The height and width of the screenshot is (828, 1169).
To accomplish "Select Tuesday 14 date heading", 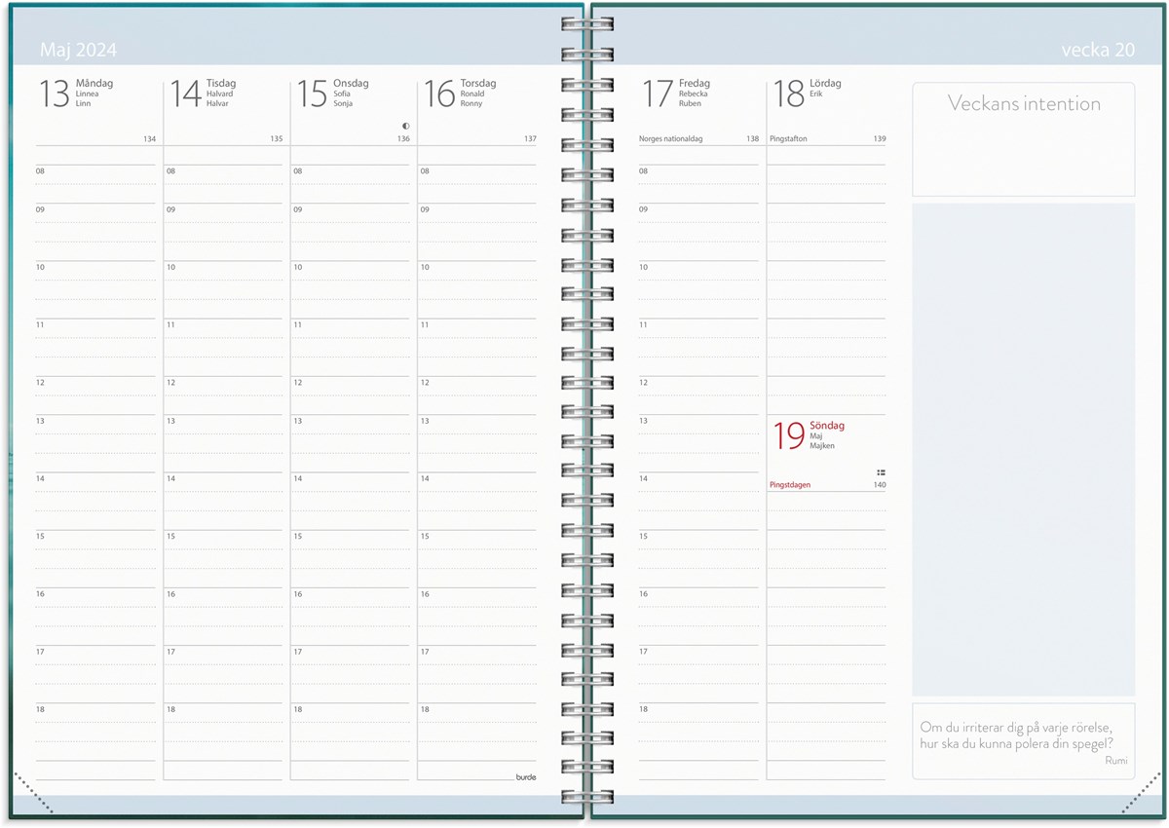I will coord(203,94).
